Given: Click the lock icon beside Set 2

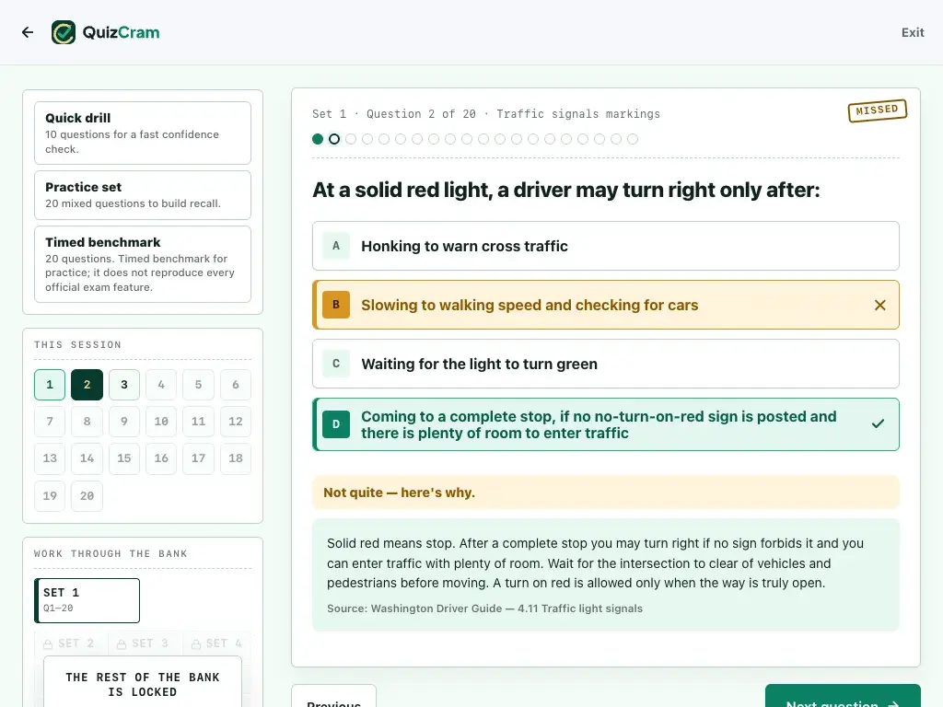Looking at the screenshot, I should point(48,644).
